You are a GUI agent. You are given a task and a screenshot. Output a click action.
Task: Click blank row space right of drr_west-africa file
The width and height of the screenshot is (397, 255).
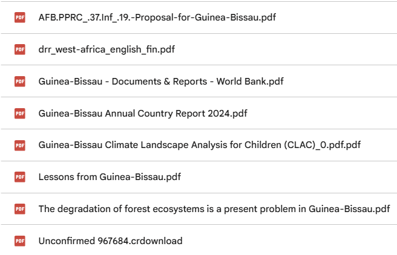(286, 50)
